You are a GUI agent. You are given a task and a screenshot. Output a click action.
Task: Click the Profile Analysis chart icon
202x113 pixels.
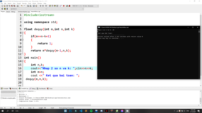67,6
